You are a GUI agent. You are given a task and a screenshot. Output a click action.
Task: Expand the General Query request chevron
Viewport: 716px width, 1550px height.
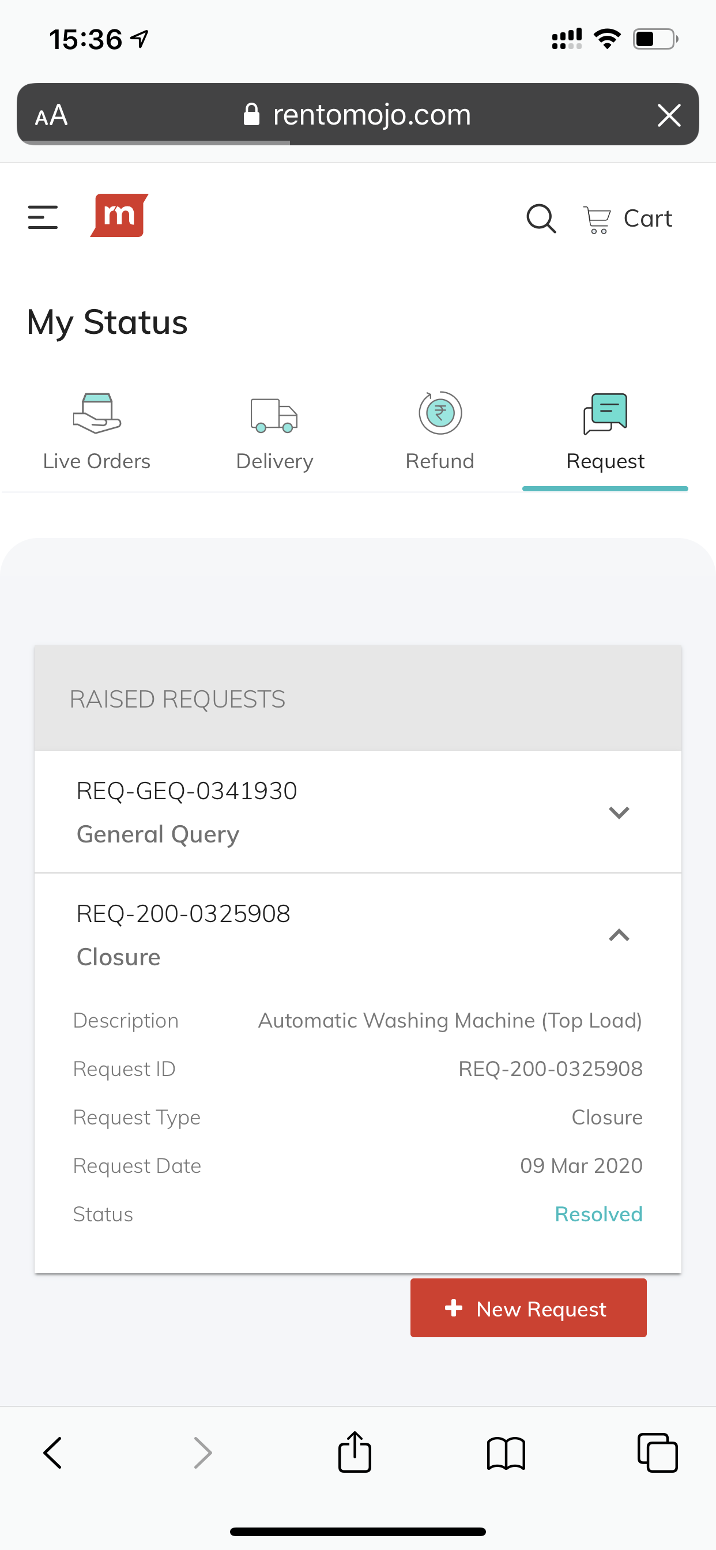coord(619,812)
